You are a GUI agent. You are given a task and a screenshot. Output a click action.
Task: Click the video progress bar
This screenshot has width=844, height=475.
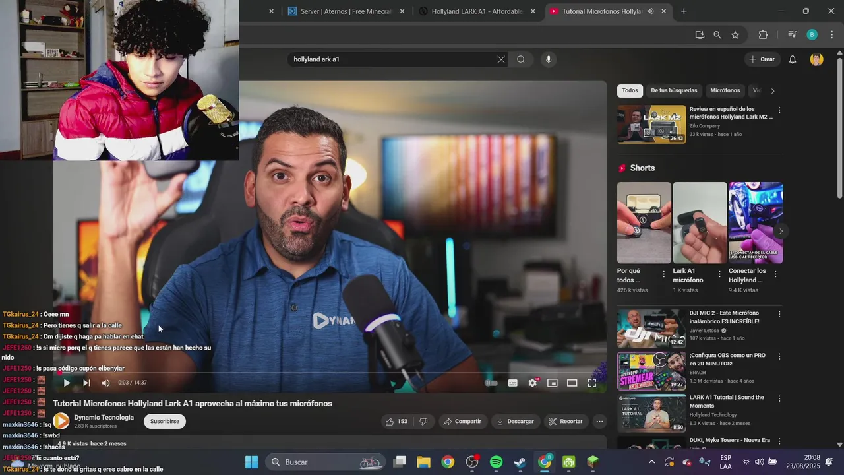(330, 373)
